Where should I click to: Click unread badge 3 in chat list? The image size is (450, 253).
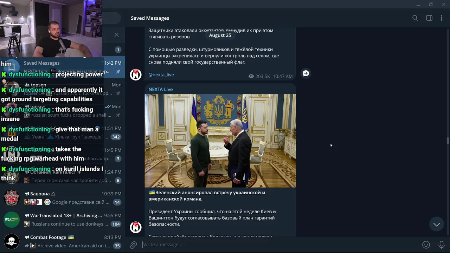(118, 158)
